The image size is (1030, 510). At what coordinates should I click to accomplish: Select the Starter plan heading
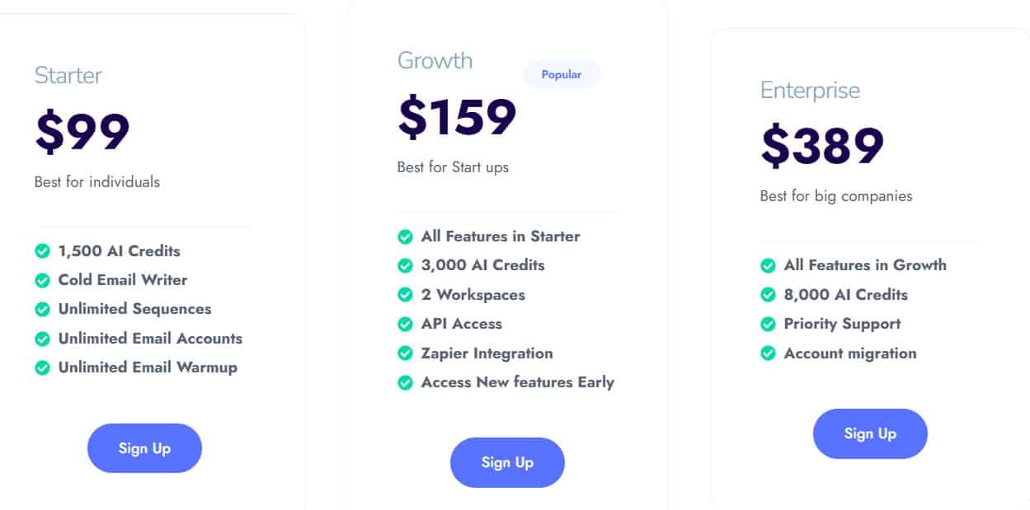click(68, 75)
